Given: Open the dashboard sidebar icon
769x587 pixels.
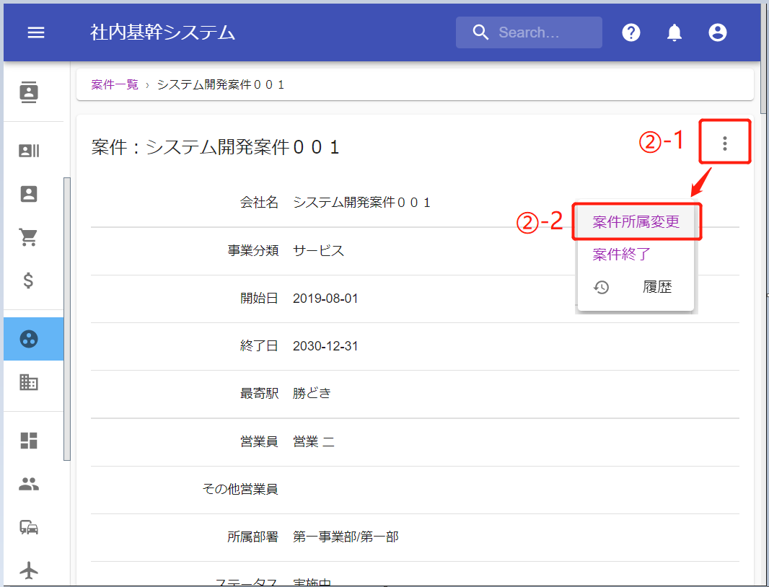Looking at the screenshot, I should click(x=29, y=441).
